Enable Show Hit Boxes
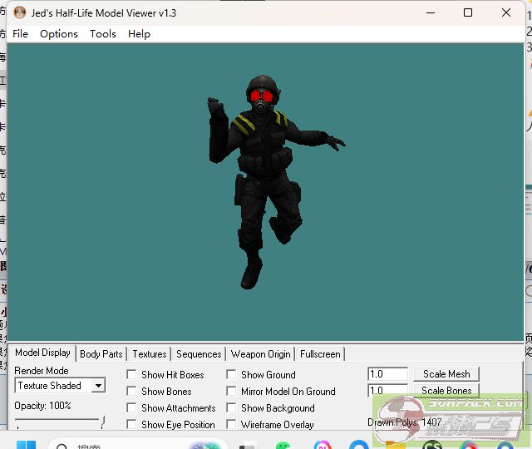532x449 pixels. (x=131, y=375)
